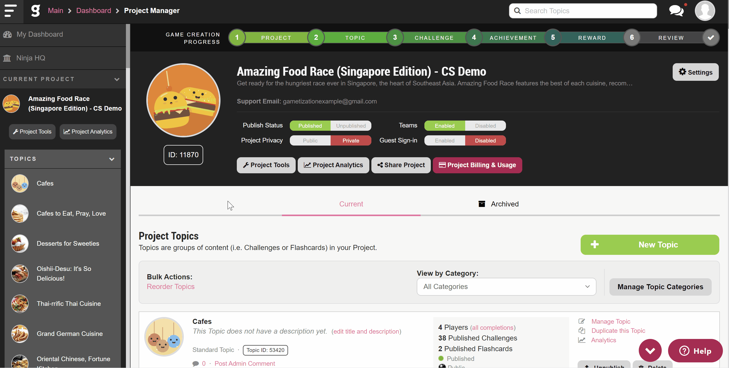The width and height of the screenshot is (729, 368).
Task: Click main Project Tools button
Action: [266, 165]
